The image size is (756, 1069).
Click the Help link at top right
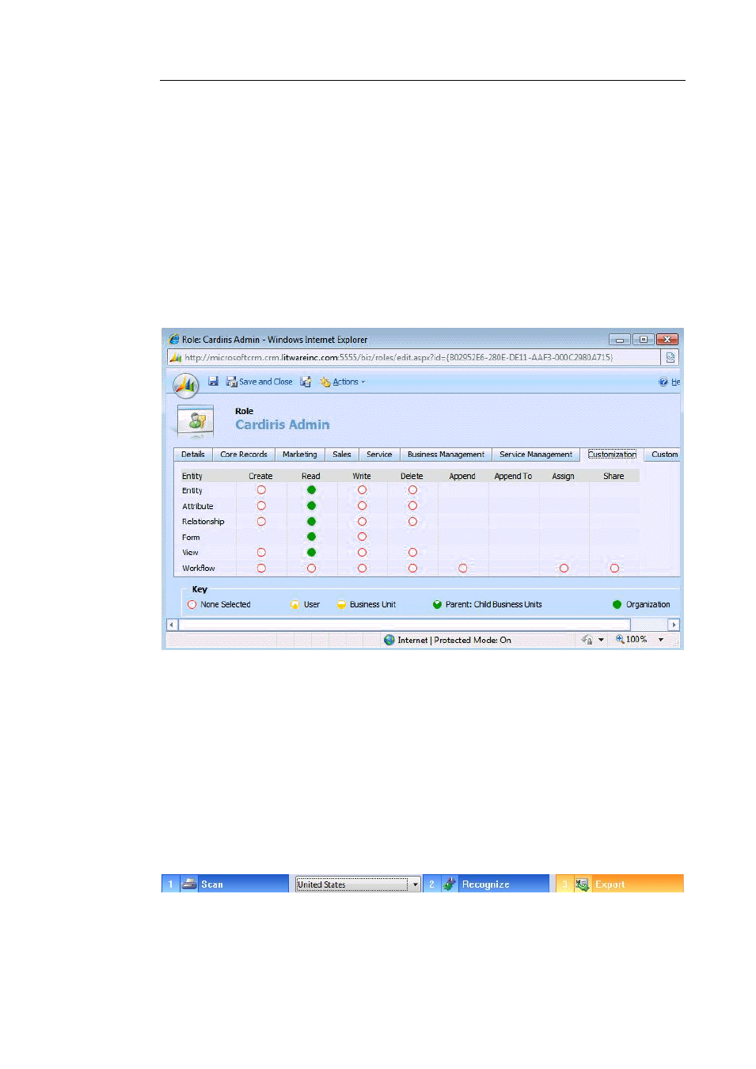676,382
